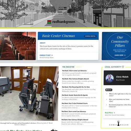This screenshot has width=131, height=131.
Task: Click the Basie Center Cinemas heading
Action: point(58,36)
